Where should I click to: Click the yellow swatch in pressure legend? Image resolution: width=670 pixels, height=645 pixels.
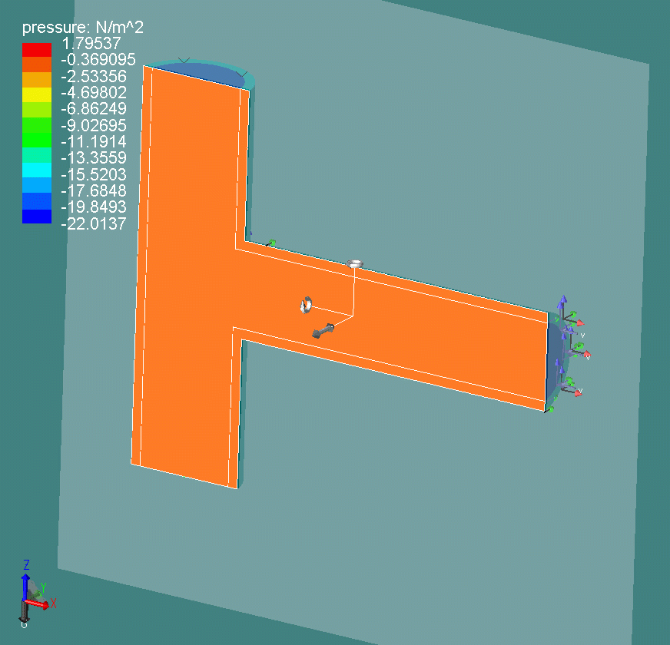click(36, 94)
